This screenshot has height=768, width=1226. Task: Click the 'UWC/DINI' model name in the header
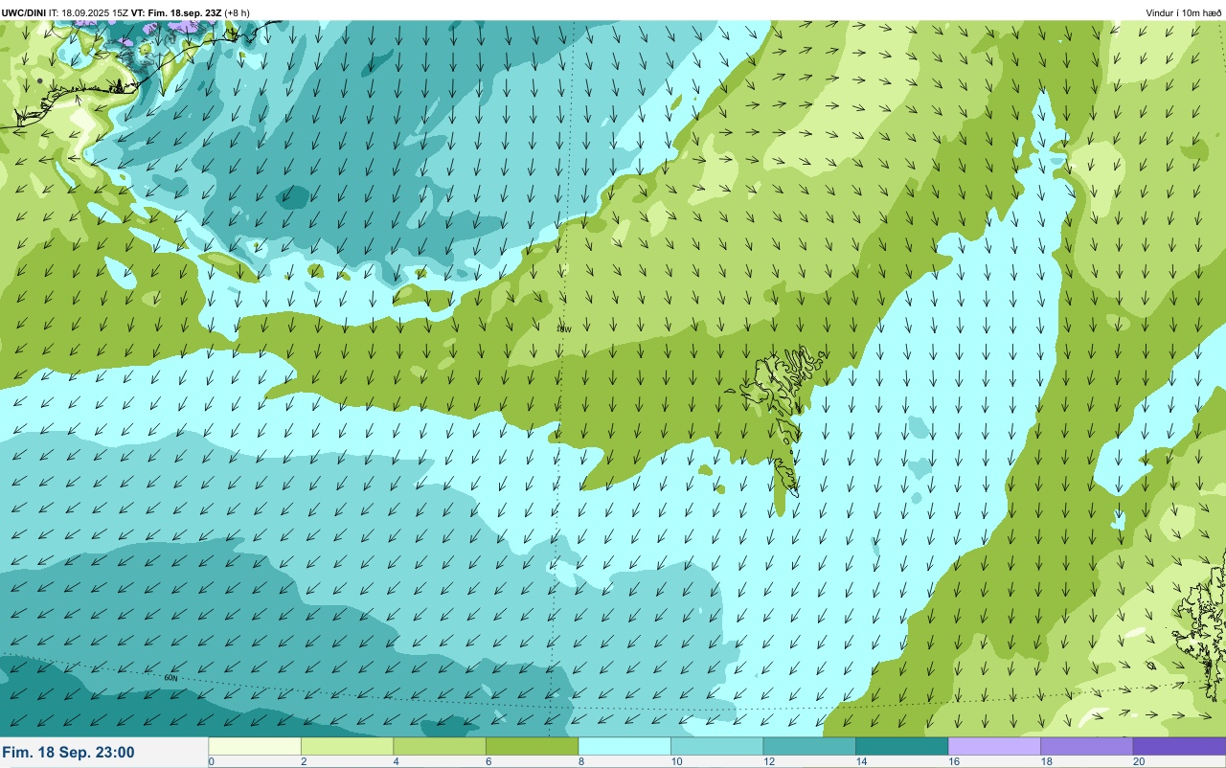click(24, 12)
